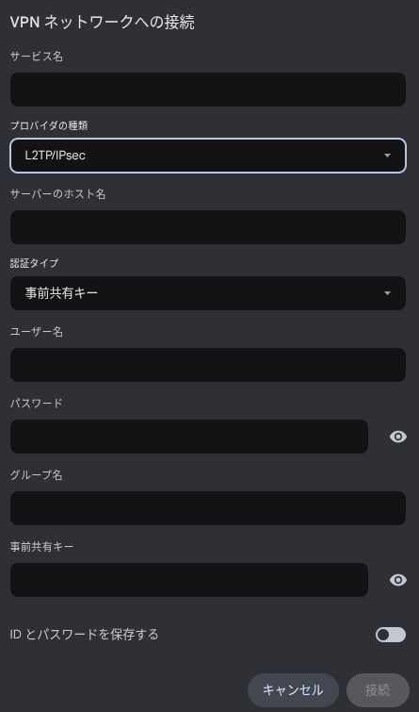
Task: Open the 認証タイプ 事前共有キー dropdown
Action: pyautogui.click(x=208, y=293)
